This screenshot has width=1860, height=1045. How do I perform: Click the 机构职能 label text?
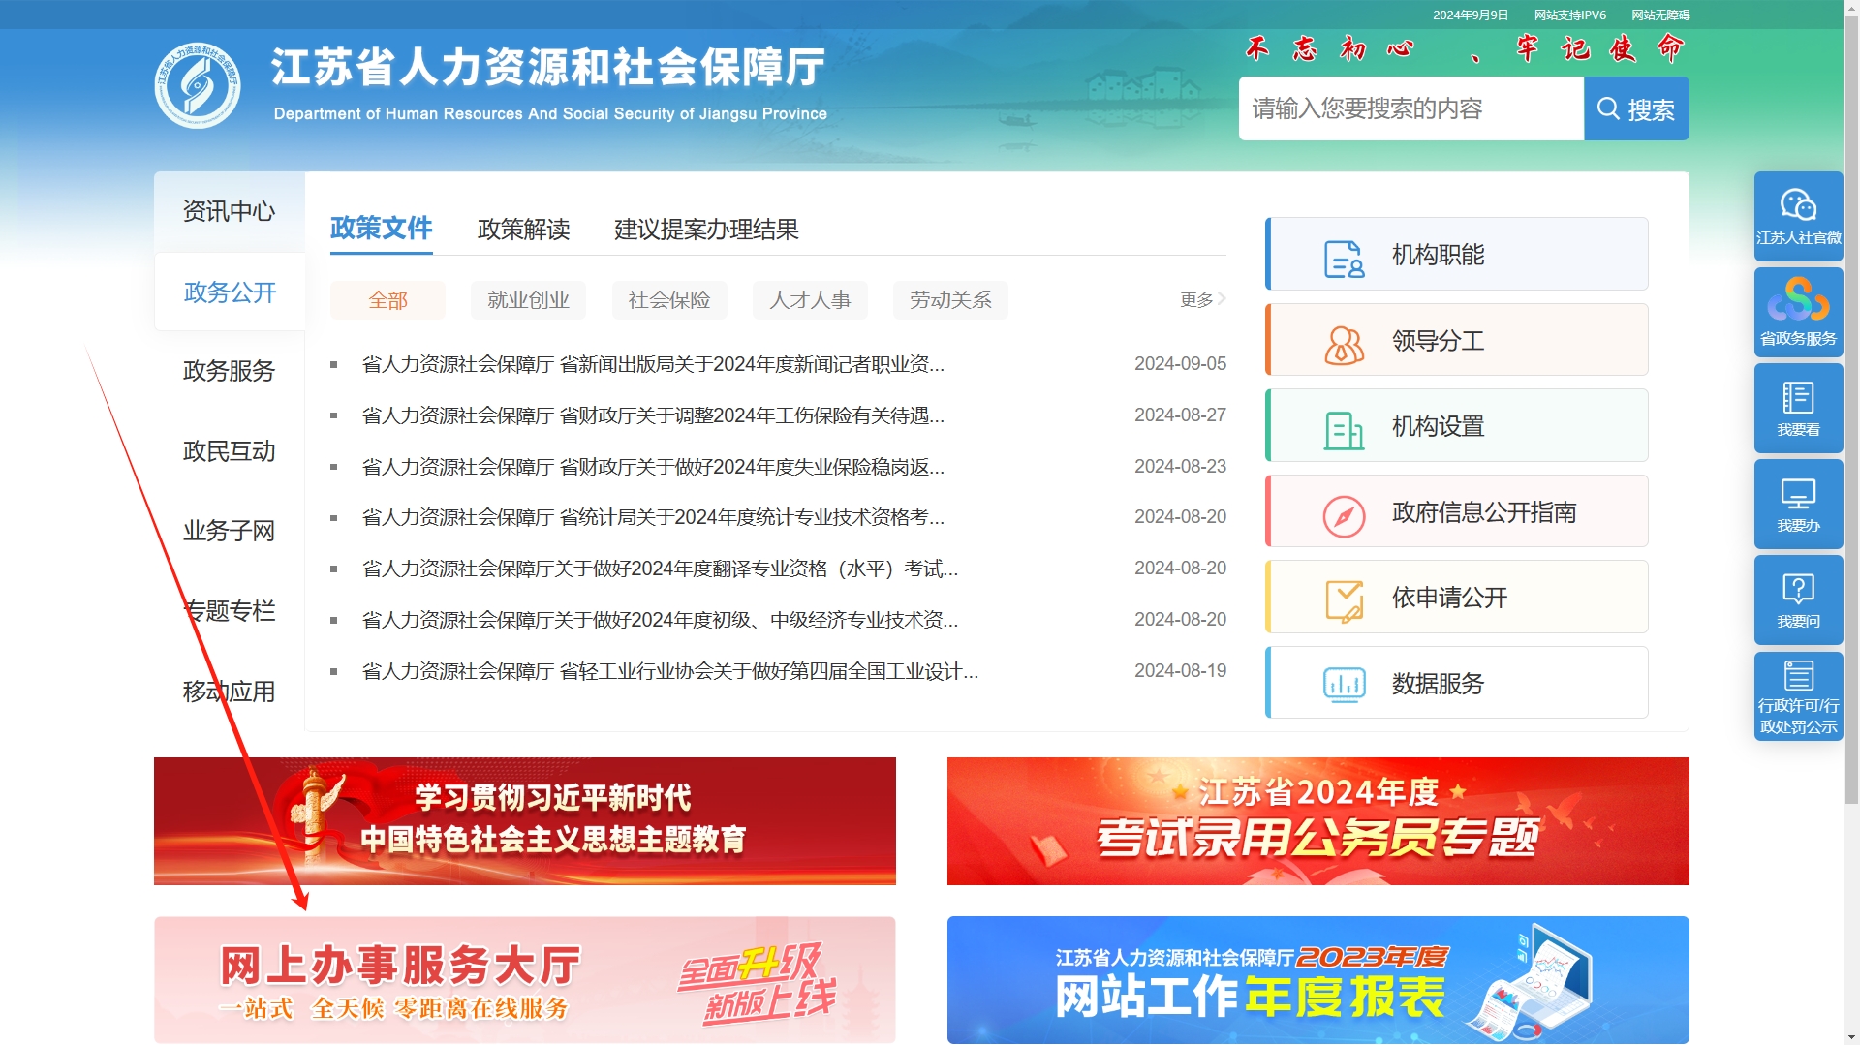click(x=1438, y=255)
